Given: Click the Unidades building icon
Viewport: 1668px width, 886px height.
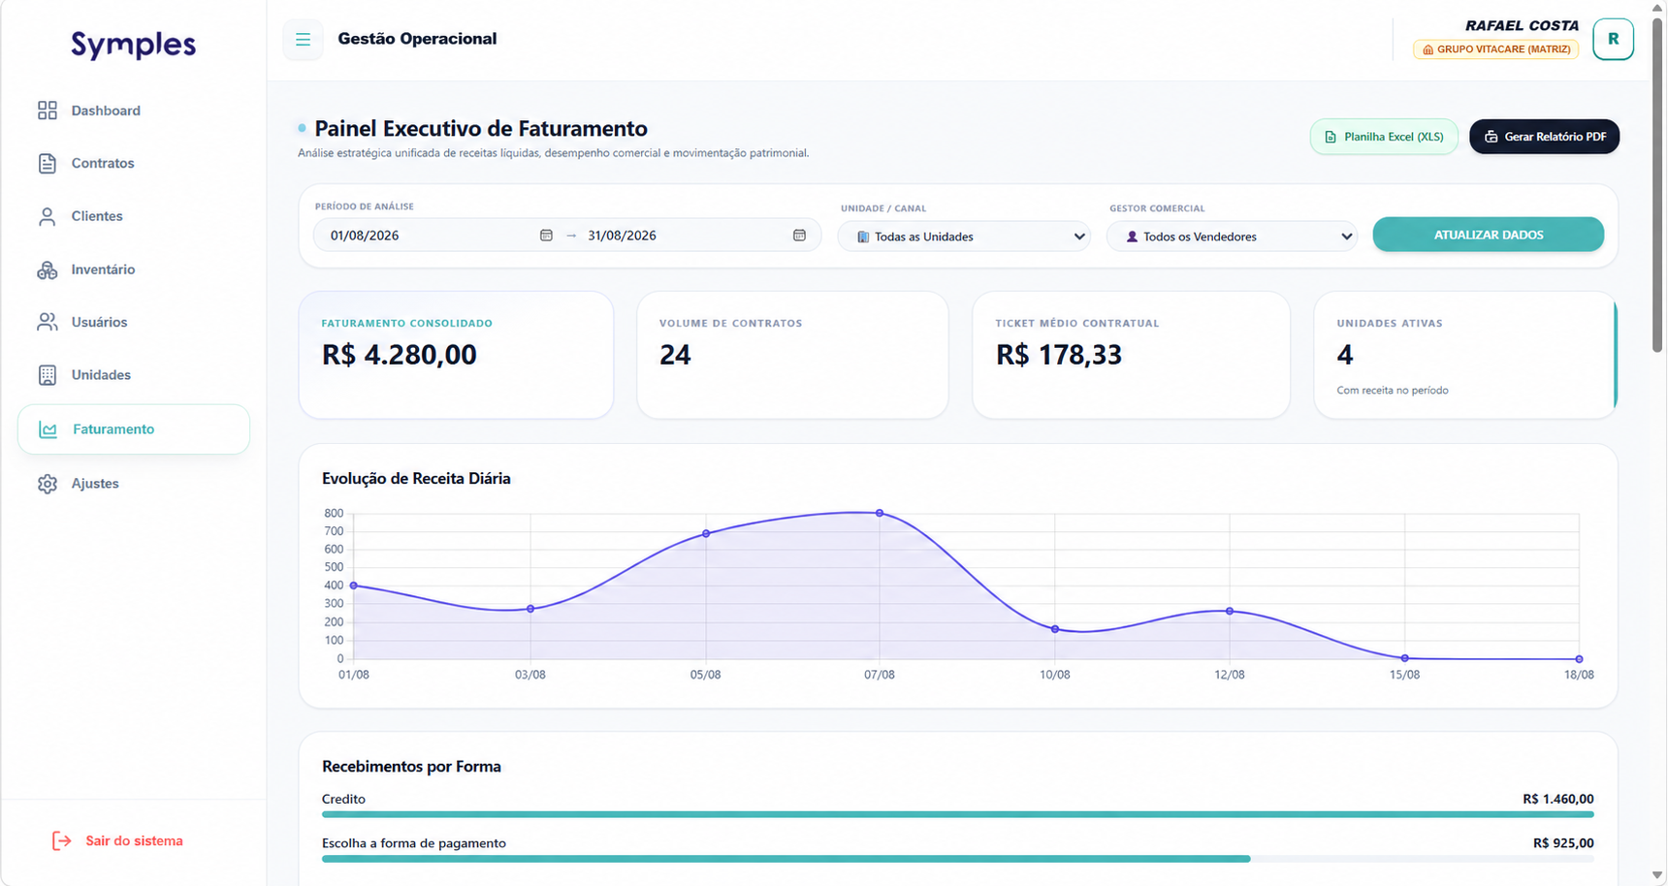Looking at the screenshot, I should pos(47,375).
